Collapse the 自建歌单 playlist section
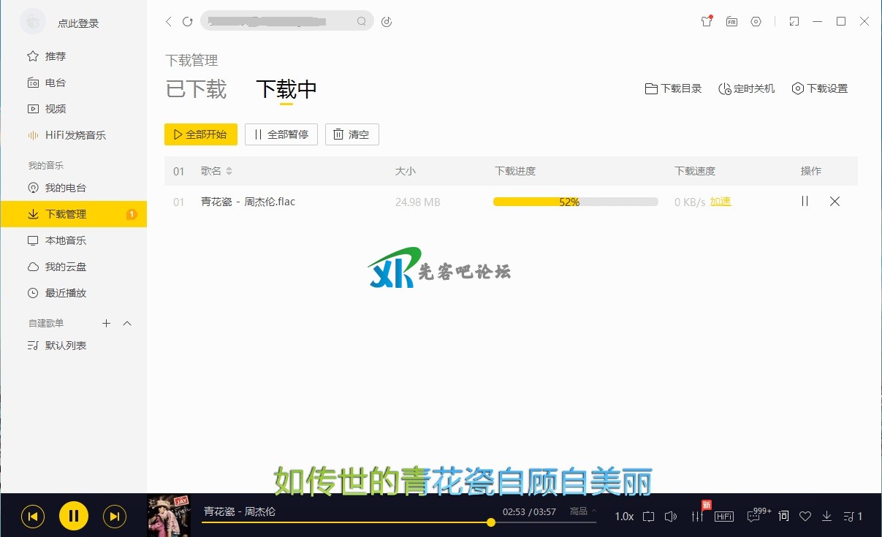This screenshot has height=537, width=882. tap(127, 323)
